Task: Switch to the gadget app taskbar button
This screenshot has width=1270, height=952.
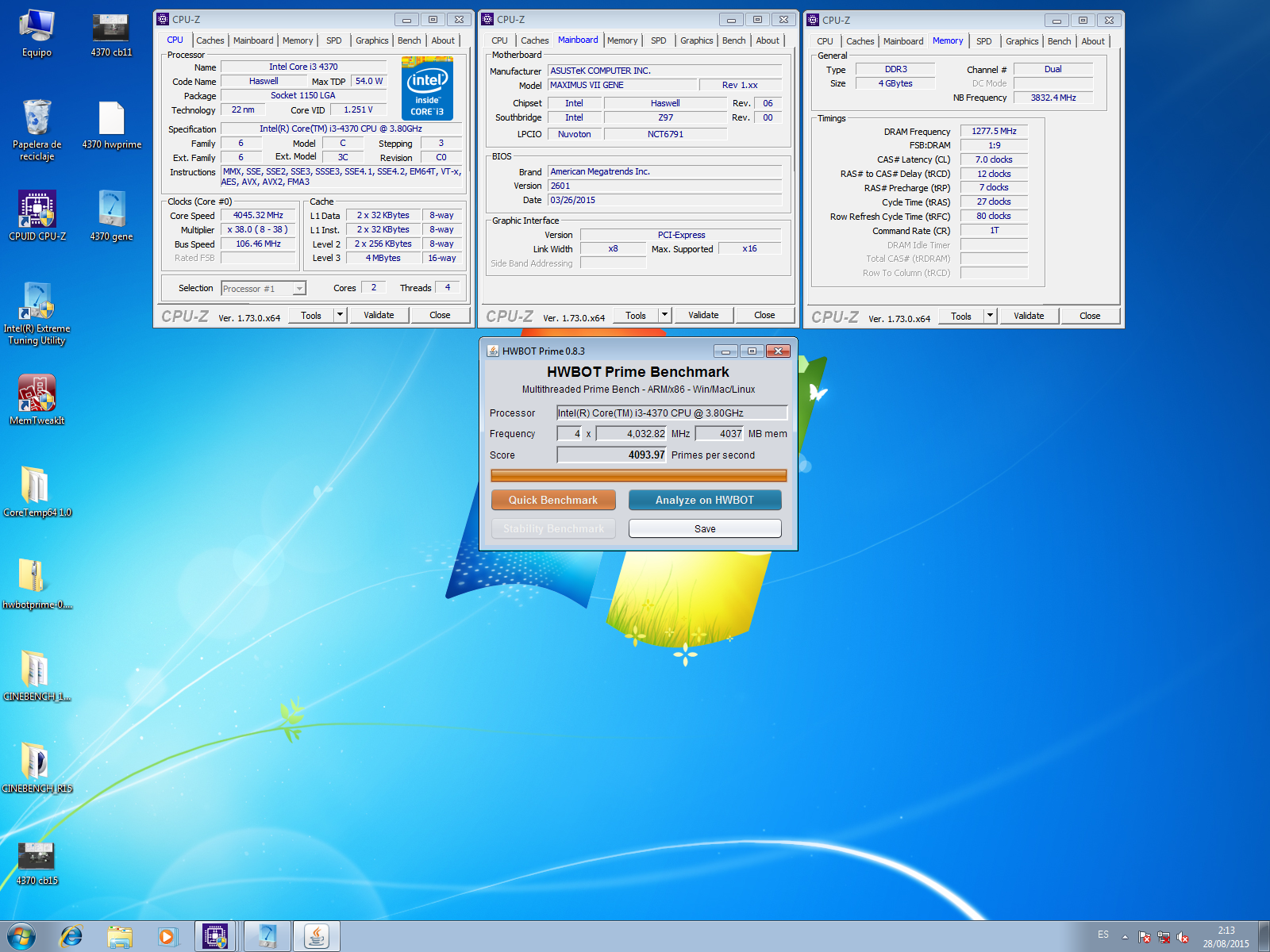Action: tap(267, 937)
